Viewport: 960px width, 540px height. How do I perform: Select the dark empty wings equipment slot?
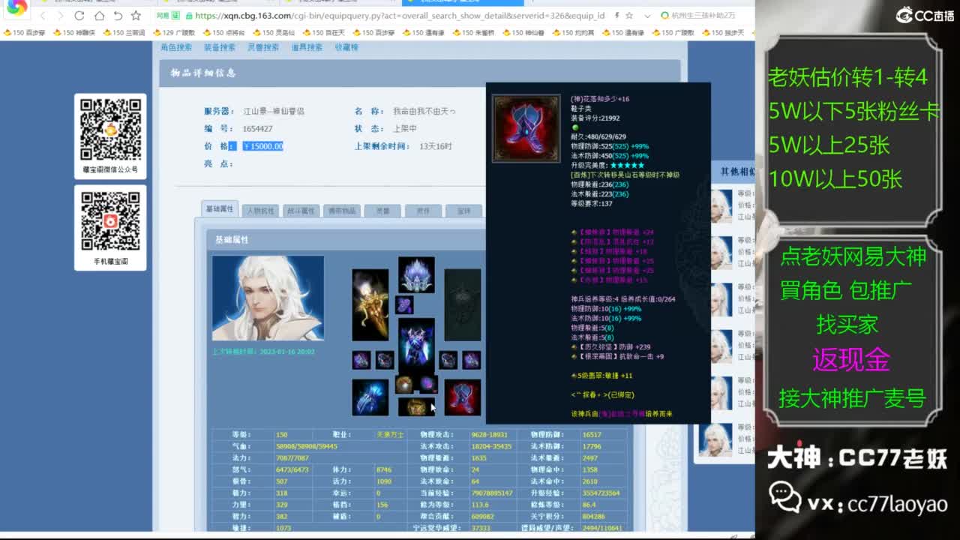click(463, 305)
